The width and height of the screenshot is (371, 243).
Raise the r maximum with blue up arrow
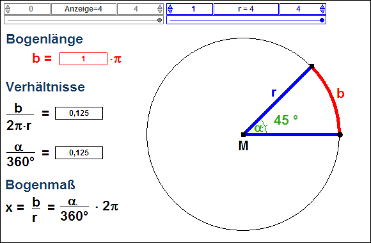point(322,6)
